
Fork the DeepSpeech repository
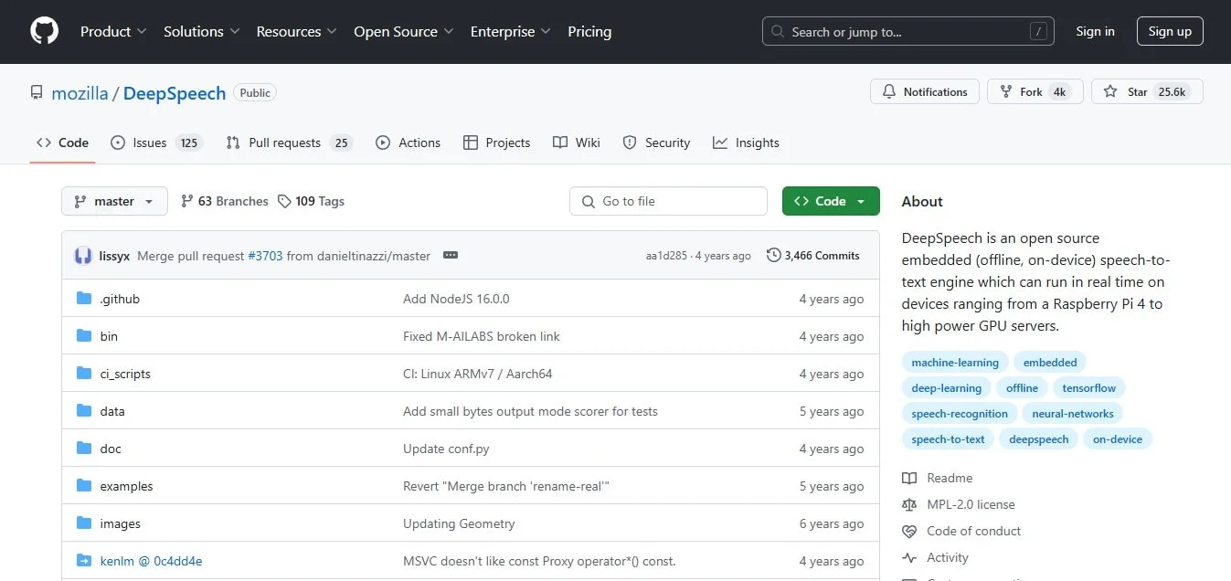[1035, 92]
